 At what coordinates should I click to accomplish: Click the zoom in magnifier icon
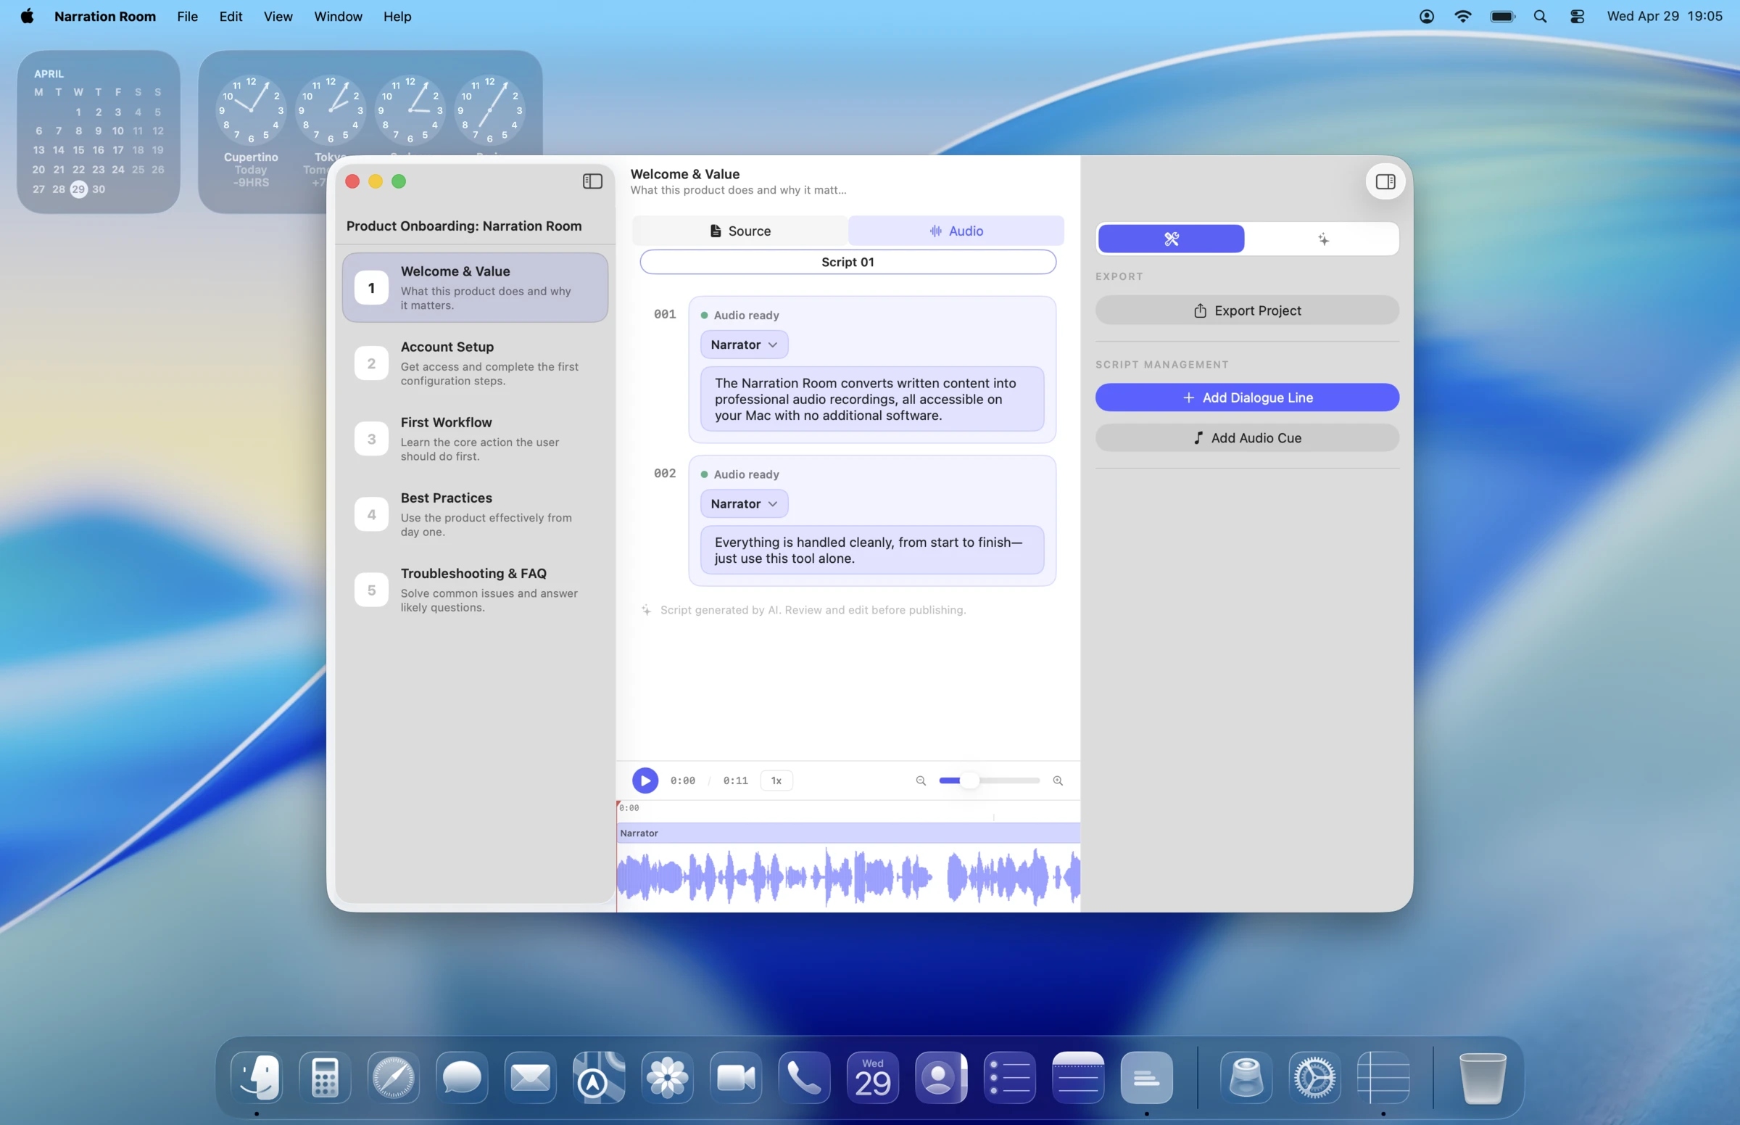tap(1057, 780)
